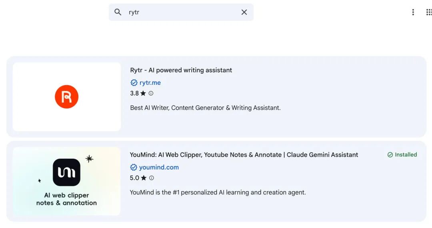Click the Rytr description text
The width and height of the screenshot is (432, 228).
(x=205, y=108)
